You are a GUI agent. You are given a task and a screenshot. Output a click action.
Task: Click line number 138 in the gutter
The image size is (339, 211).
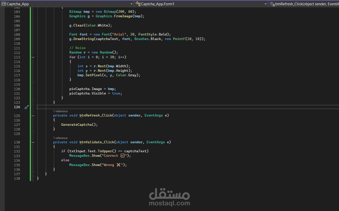point(17,178)
